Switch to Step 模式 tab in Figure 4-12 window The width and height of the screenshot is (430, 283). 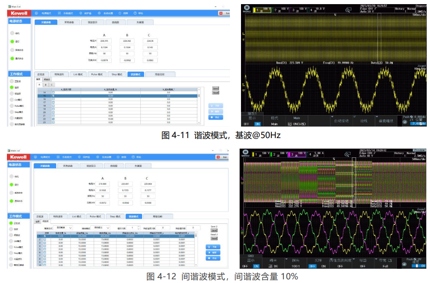(x=115, y=216)
